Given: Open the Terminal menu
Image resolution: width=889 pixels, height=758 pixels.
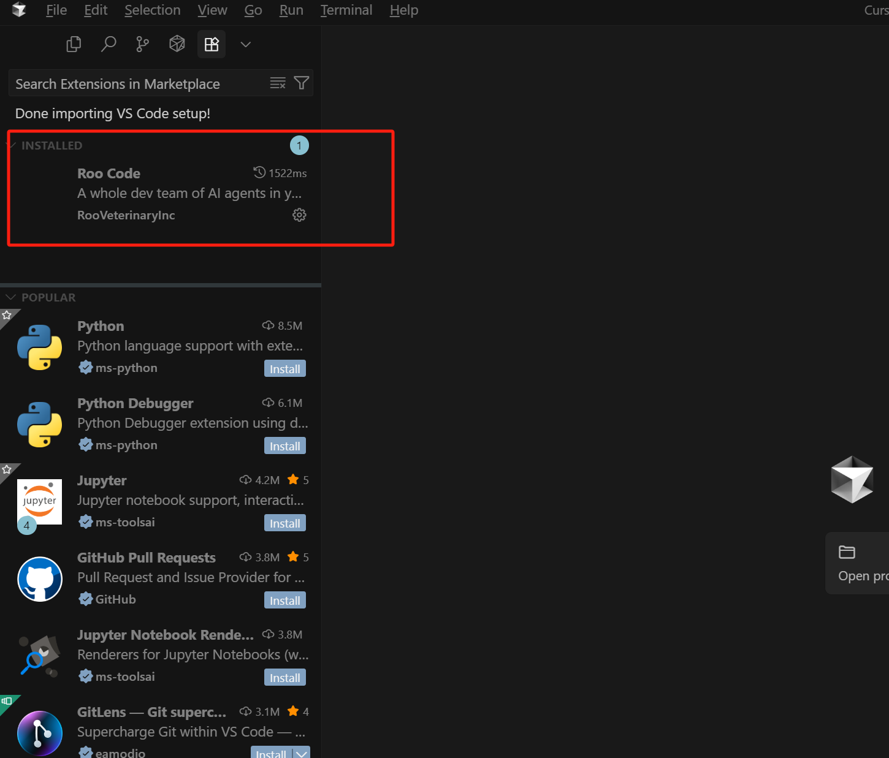Looking at the screenshot, I should click(346, 10).
